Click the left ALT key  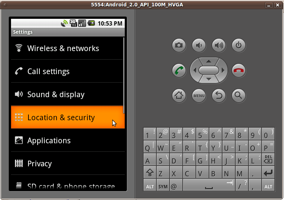coord(150,185)
